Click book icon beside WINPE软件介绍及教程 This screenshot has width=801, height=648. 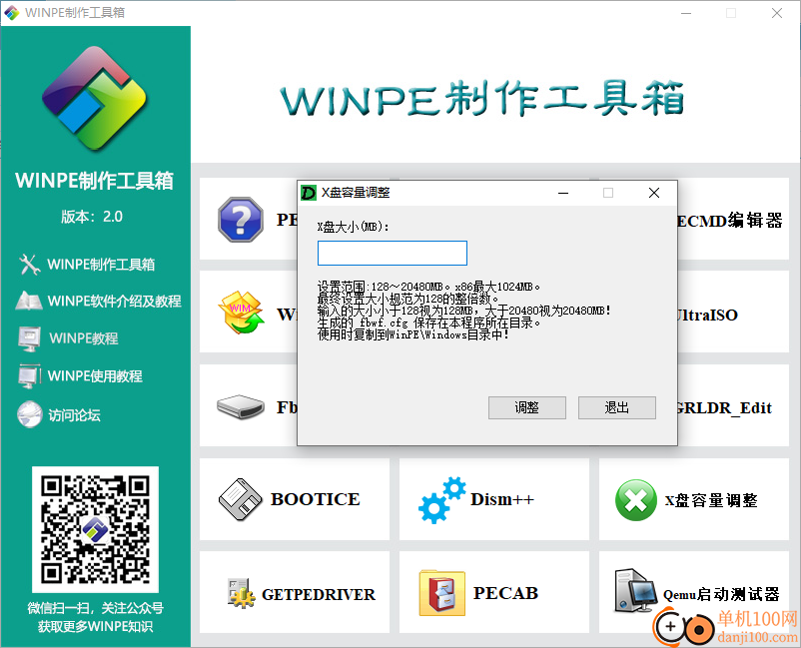coord(29,301)
